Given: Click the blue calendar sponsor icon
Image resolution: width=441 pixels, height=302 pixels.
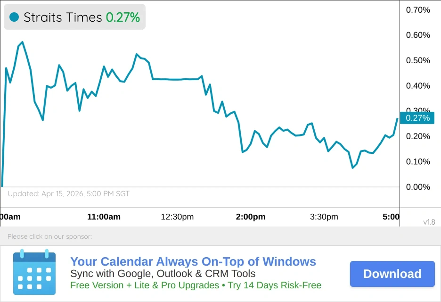Looking at the screenshot, I should (x=34, y=272).
